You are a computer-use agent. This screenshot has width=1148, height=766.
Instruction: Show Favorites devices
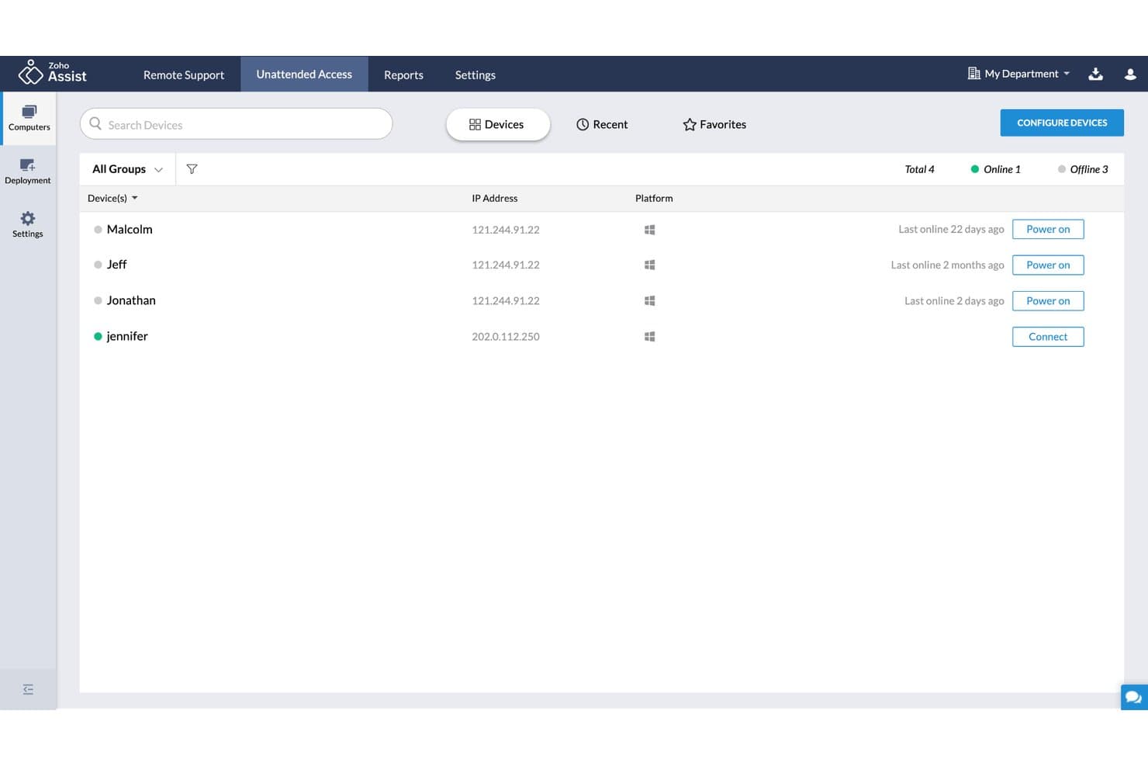714,124
